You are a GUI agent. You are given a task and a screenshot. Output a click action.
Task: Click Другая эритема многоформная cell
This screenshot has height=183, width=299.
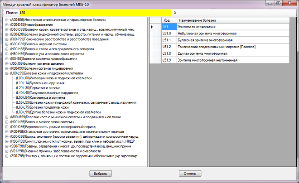click(x=233, y=53)
